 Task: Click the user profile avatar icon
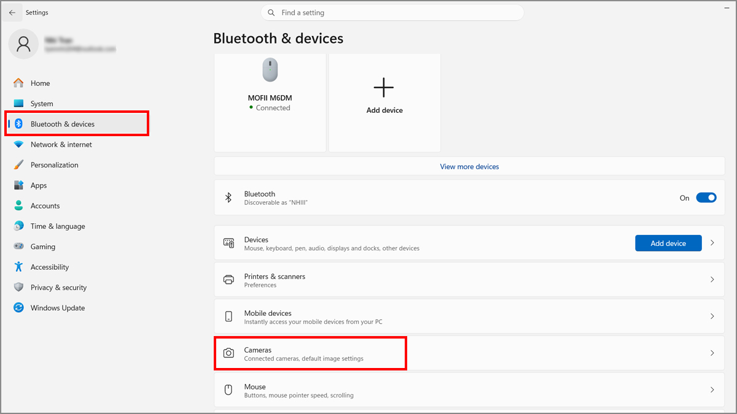24,44
